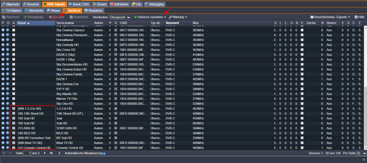This screenshot has width=367, height=163.
Task: Click the Löschen button
Action: point(57,17)
